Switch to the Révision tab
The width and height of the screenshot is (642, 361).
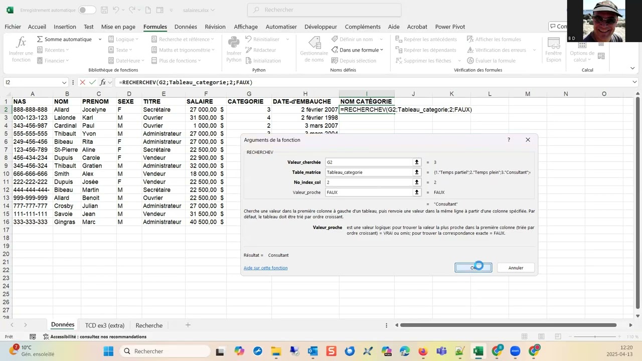(x=215, y=27)
